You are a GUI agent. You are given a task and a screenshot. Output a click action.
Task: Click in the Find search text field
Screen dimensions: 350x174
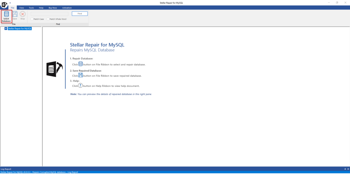pos(50,14)
